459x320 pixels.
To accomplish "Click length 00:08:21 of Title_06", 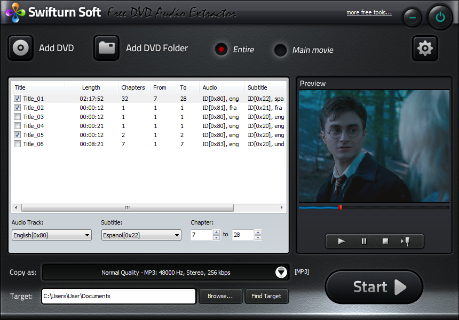I will pyautogui.click(x=92, y=144).
